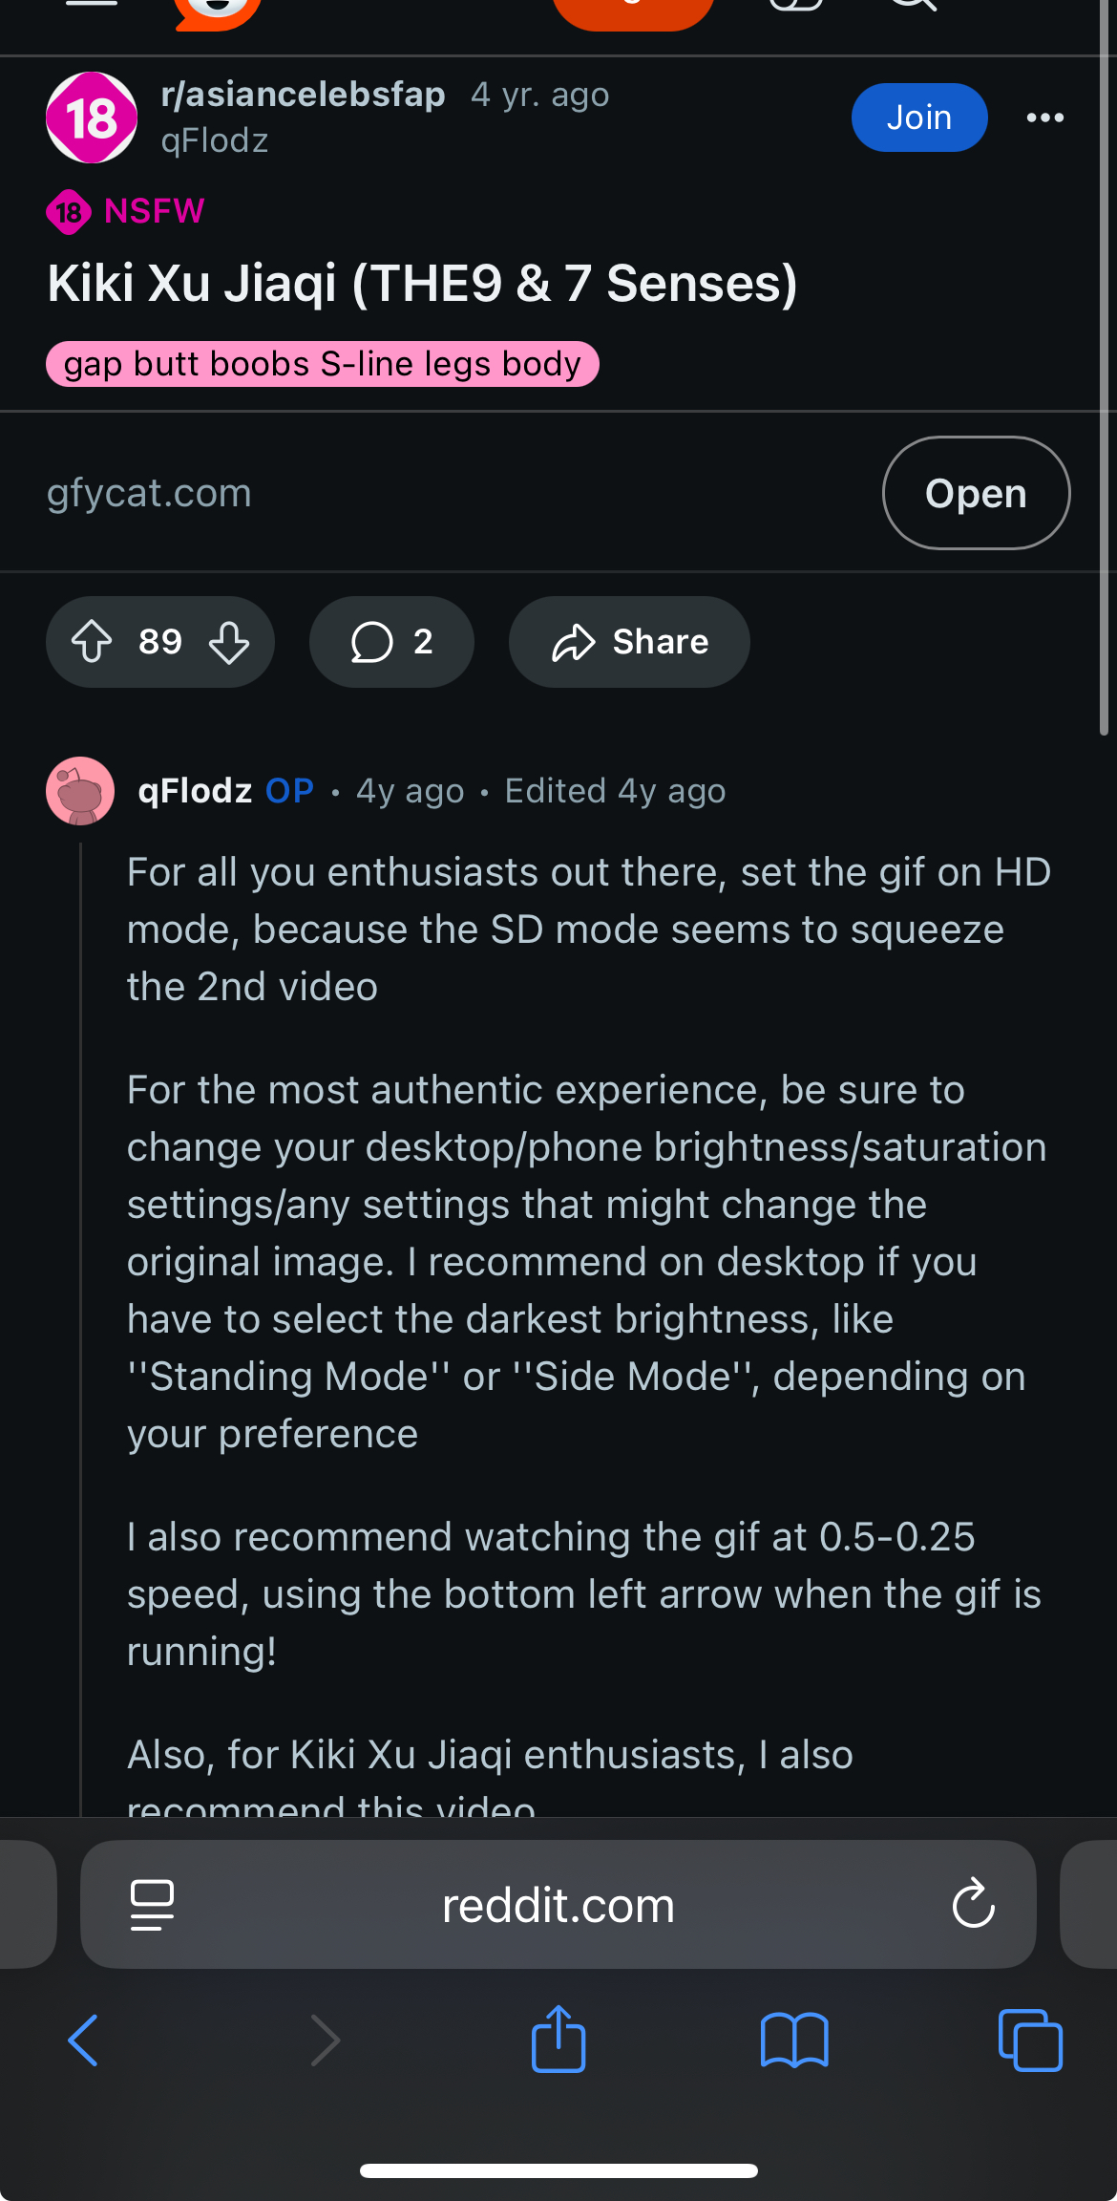Tap the reddit.com address bar
Image resolution: width=1117 pixels, height=2201 pixels.
click(558, 1904)
